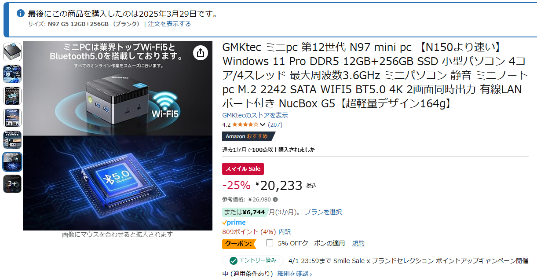The height and width of the screenshot is (278, 537).
Task: Open the 内訳 points breakdown
Action: click(285, 232)
